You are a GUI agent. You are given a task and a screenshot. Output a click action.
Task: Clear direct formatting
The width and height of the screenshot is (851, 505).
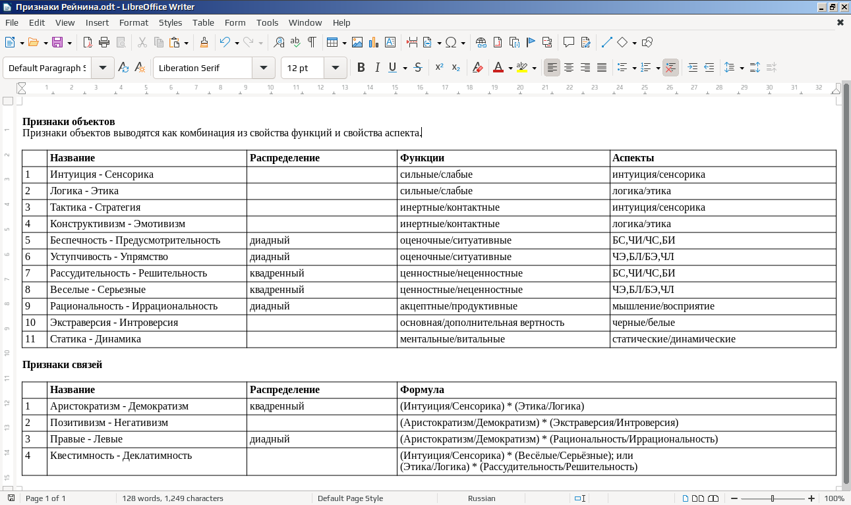coord(478,68)
